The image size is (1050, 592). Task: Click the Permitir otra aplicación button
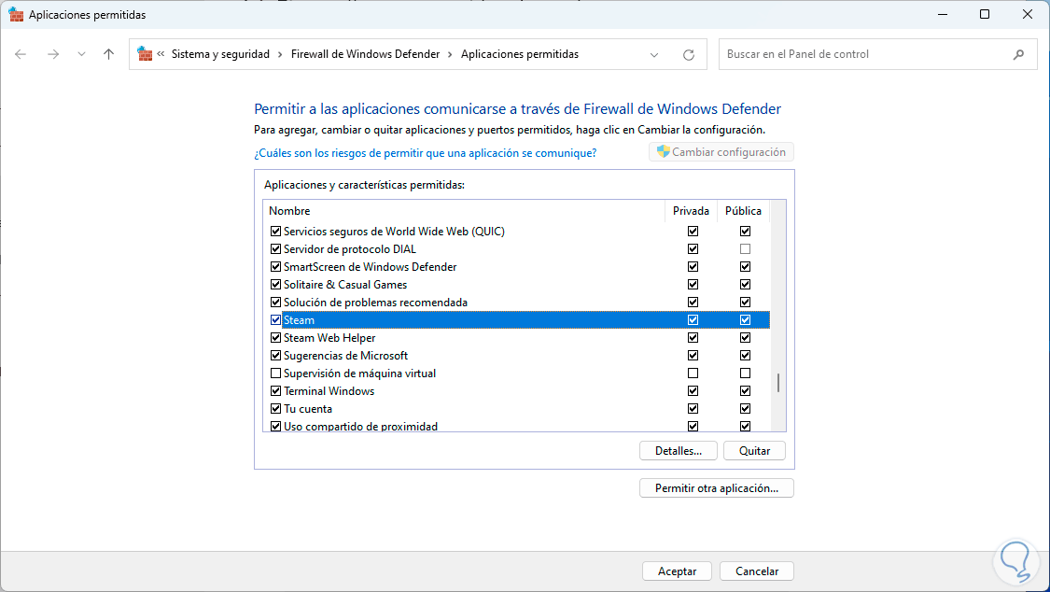(x=716, y=488)
